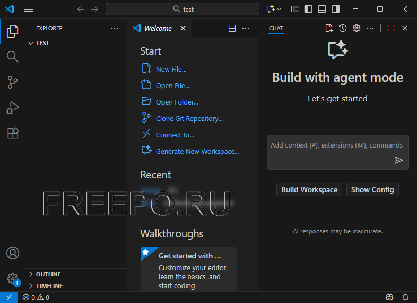Open the notifications bell
The image size is (417, 303).
pos(405,297)
